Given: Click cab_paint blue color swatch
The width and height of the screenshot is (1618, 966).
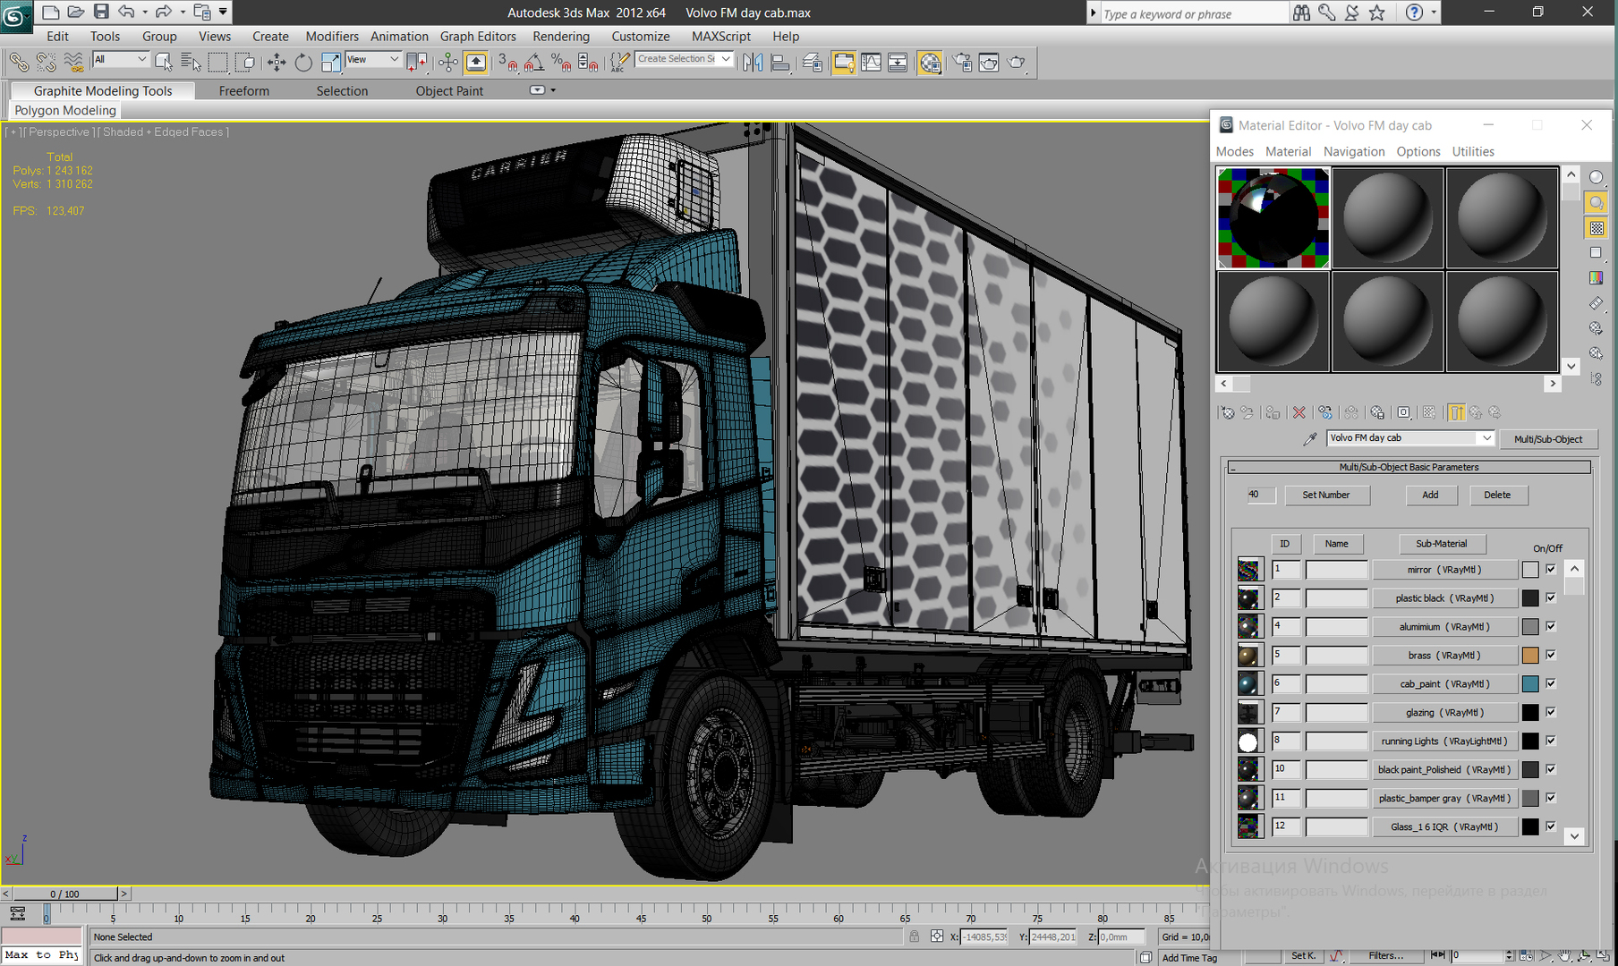Looking at the screenshot, I should 1530,684.
